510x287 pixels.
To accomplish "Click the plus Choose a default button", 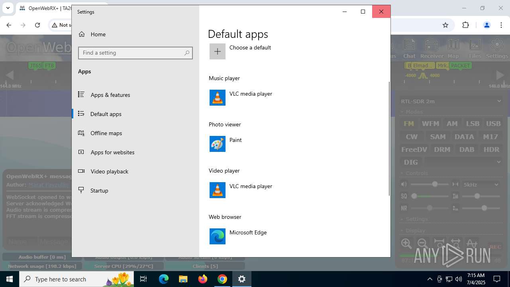I will pos(218,51).
